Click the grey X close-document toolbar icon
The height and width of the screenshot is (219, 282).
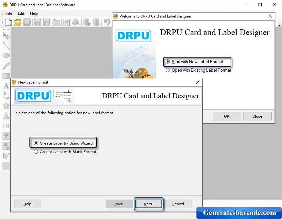27,22
